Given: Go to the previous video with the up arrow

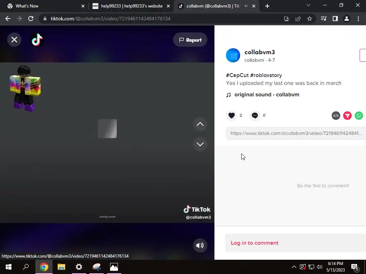Looking at the screenshot, I should (200, 124).
